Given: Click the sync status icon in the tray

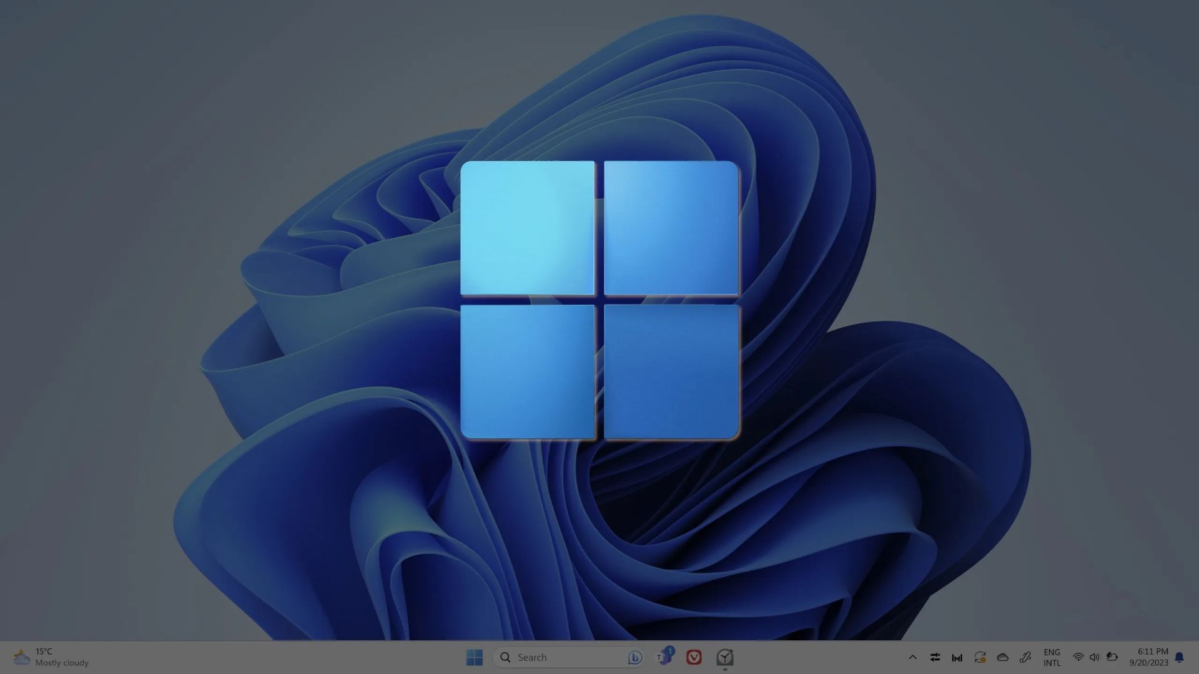Looking at the screenshot, I should pos(980,657).
